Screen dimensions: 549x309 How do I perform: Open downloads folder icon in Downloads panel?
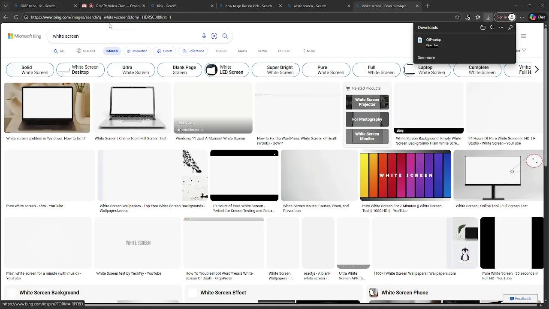coord(483,27)
